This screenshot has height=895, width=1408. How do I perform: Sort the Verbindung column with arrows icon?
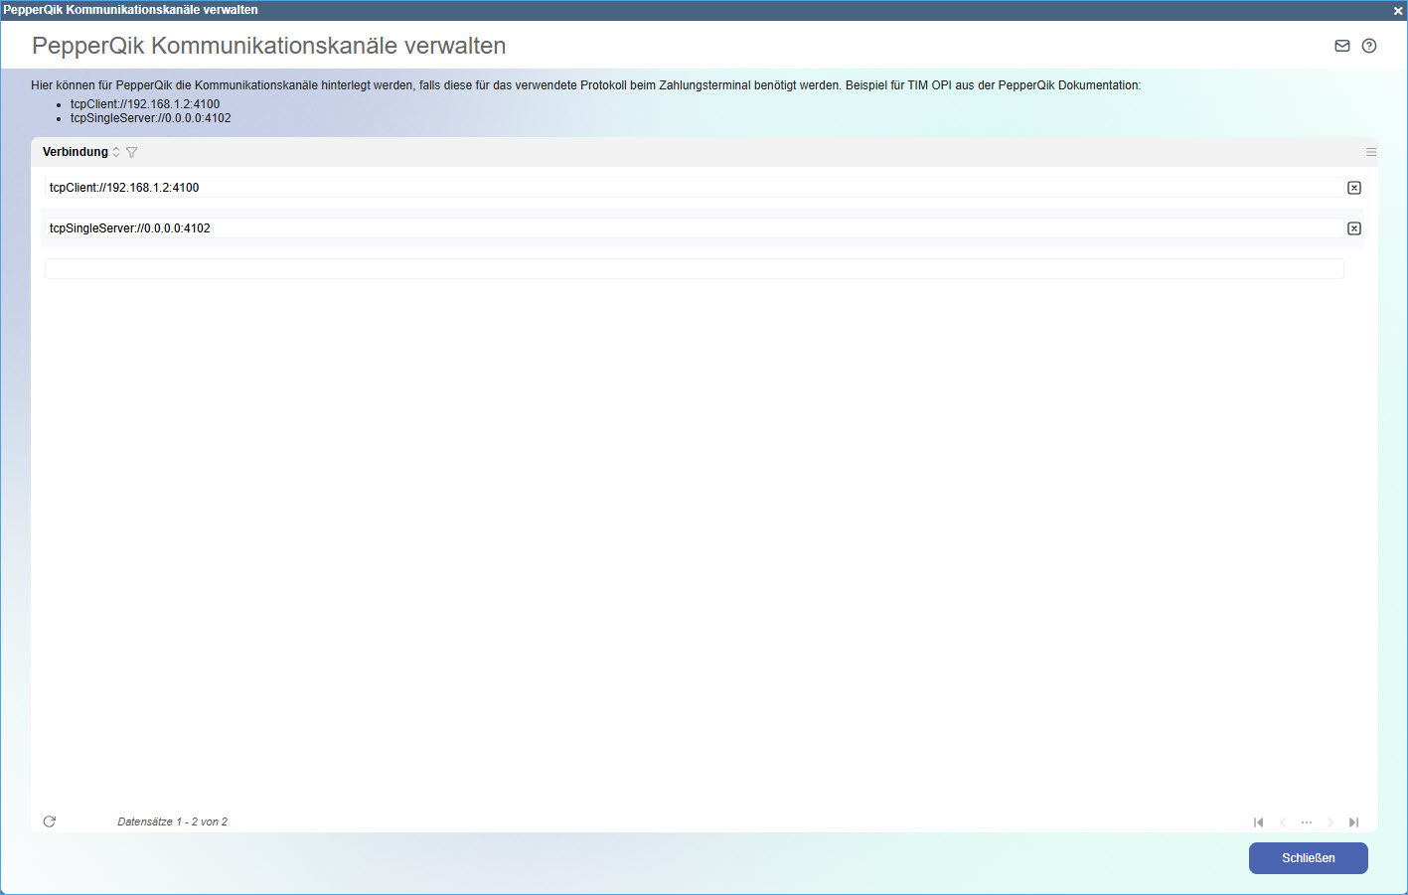116,152
